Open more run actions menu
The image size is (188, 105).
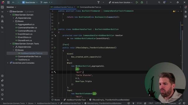coord(147,2)
